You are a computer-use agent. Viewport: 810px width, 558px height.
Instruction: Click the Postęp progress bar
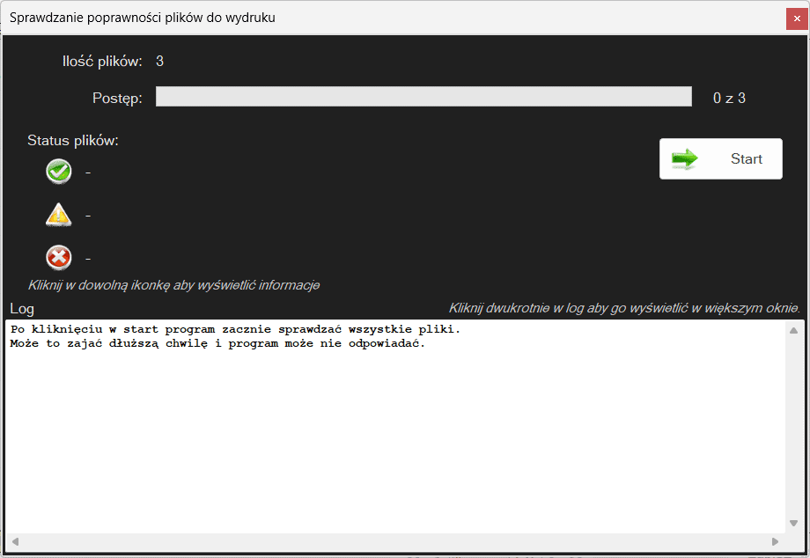pyautogui.click(x=423, y=97)
